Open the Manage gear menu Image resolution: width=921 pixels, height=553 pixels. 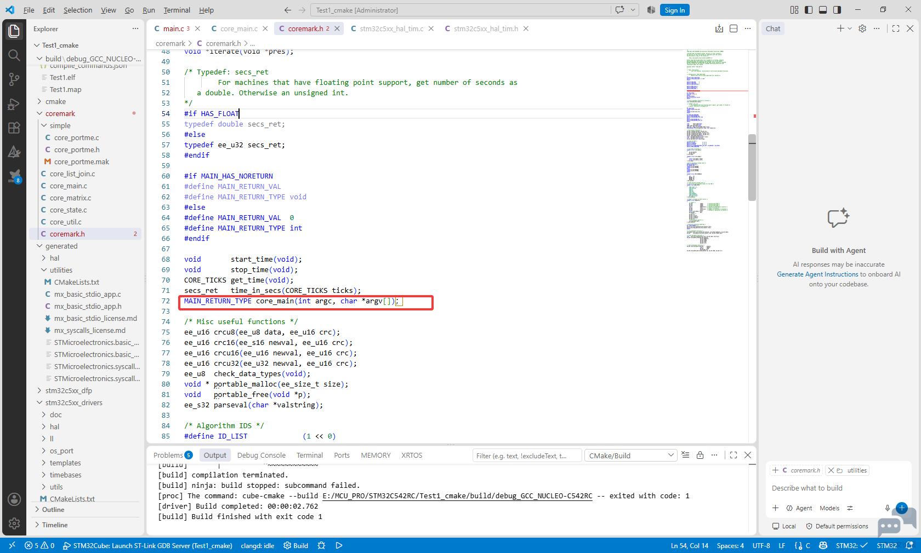(14, 523)
